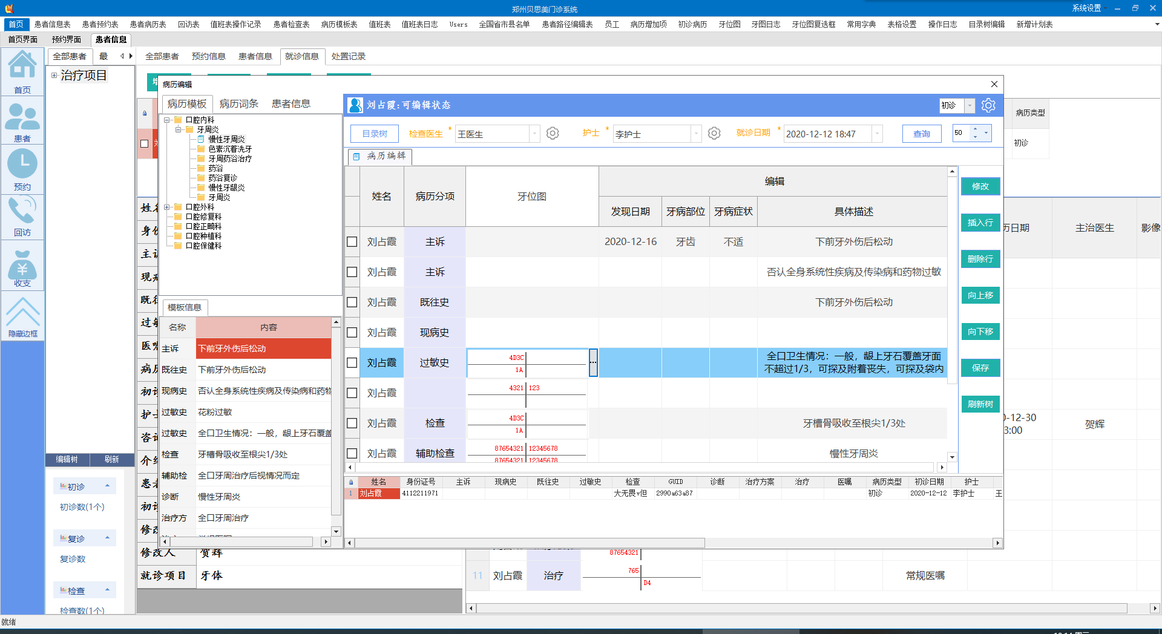Switch to 处置记录 tab
This screenshot has height=634, width=1162.
pyautogui.click(x=349, y=56)
